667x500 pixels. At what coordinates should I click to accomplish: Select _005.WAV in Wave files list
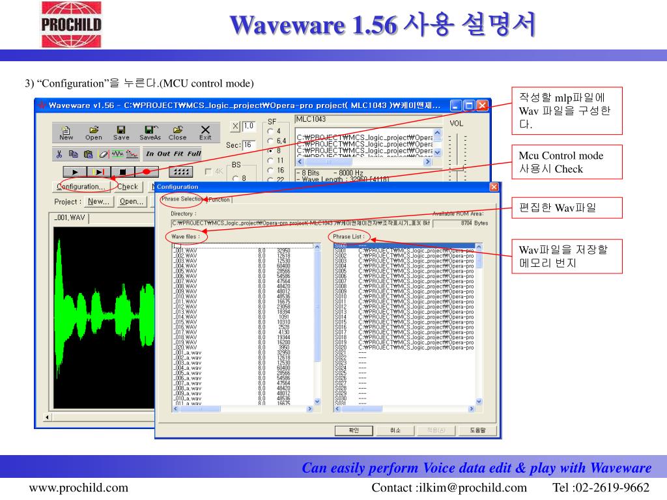[243, 271]
